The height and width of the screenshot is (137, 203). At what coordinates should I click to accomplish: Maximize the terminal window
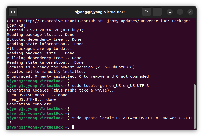180,12
